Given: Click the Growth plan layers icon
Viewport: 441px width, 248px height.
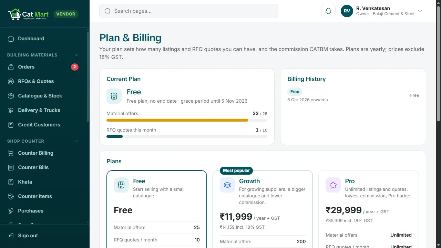Looking at the screenshot, I should click(x=227, y=185).
